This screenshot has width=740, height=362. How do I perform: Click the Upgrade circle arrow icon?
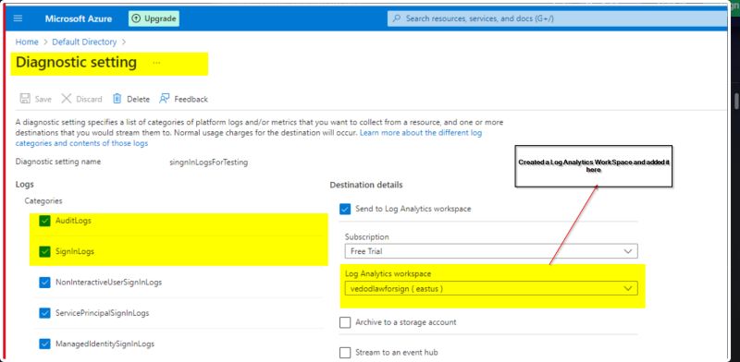[x=136, y=18]
